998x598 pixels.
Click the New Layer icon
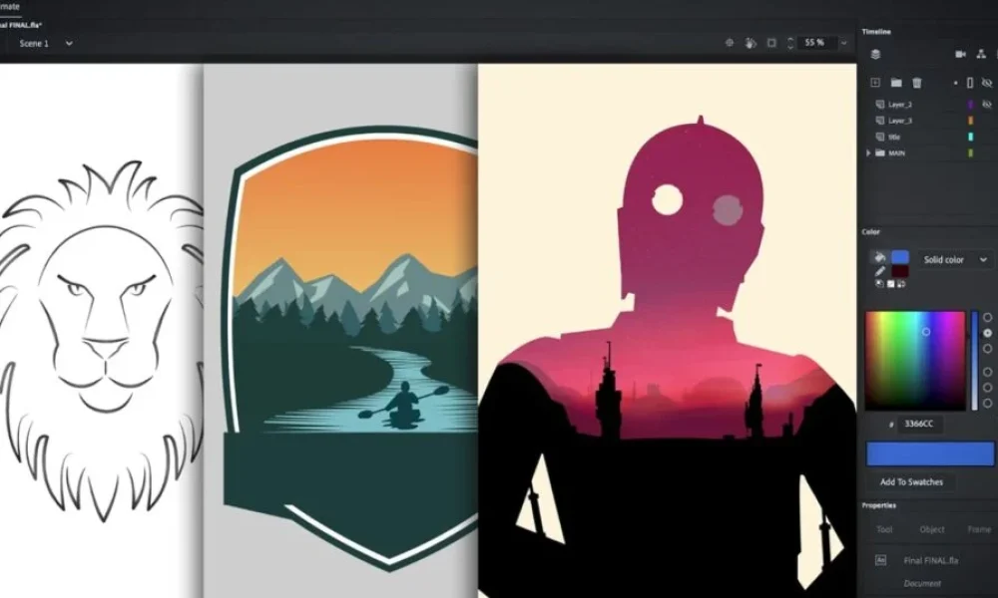875,83
